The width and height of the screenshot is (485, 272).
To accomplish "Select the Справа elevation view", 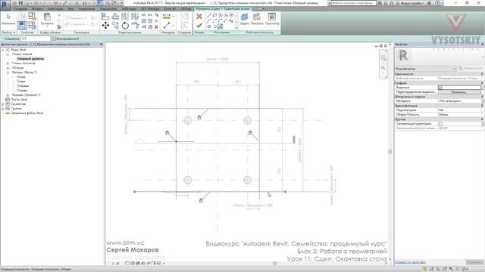I will point(22,91).
